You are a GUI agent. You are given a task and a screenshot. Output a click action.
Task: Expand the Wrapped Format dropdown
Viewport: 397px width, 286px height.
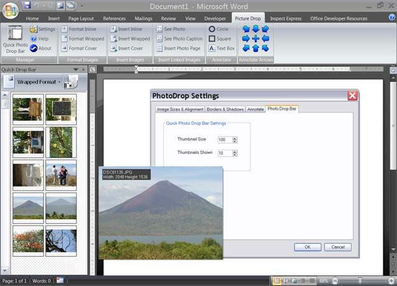60,82
